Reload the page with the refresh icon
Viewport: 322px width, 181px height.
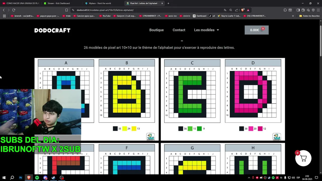[14, 10]
